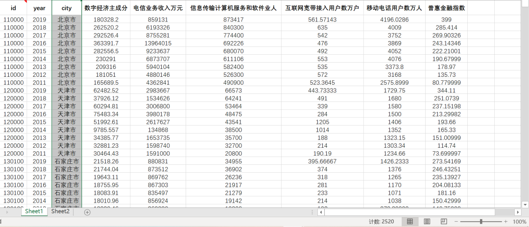This screenshot has height=227, width=529.
Task: Switch to the Sheet2 tab
Action: (x=60, y=211)
